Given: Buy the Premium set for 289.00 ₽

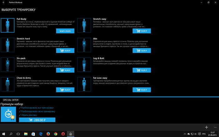Looking at the screenshot, I should pyautogui.click(x=37, y=120).
